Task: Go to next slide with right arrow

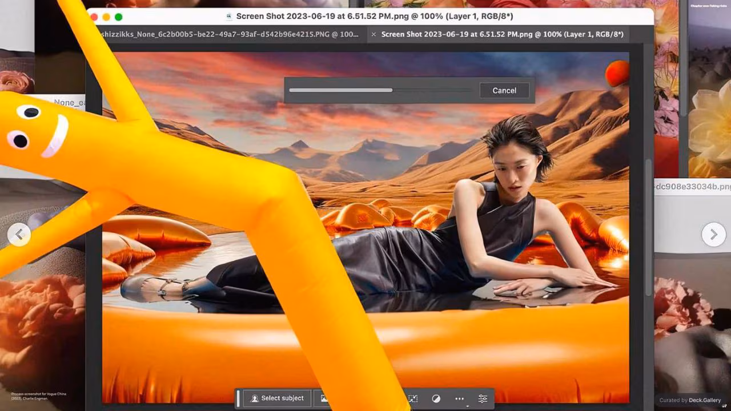Action: 713,234
